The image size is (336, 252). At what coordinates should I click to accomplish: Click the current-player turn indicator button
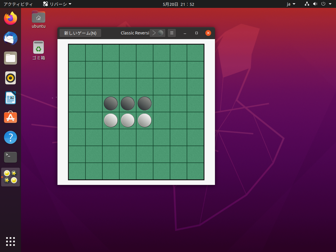pos(157,33)
